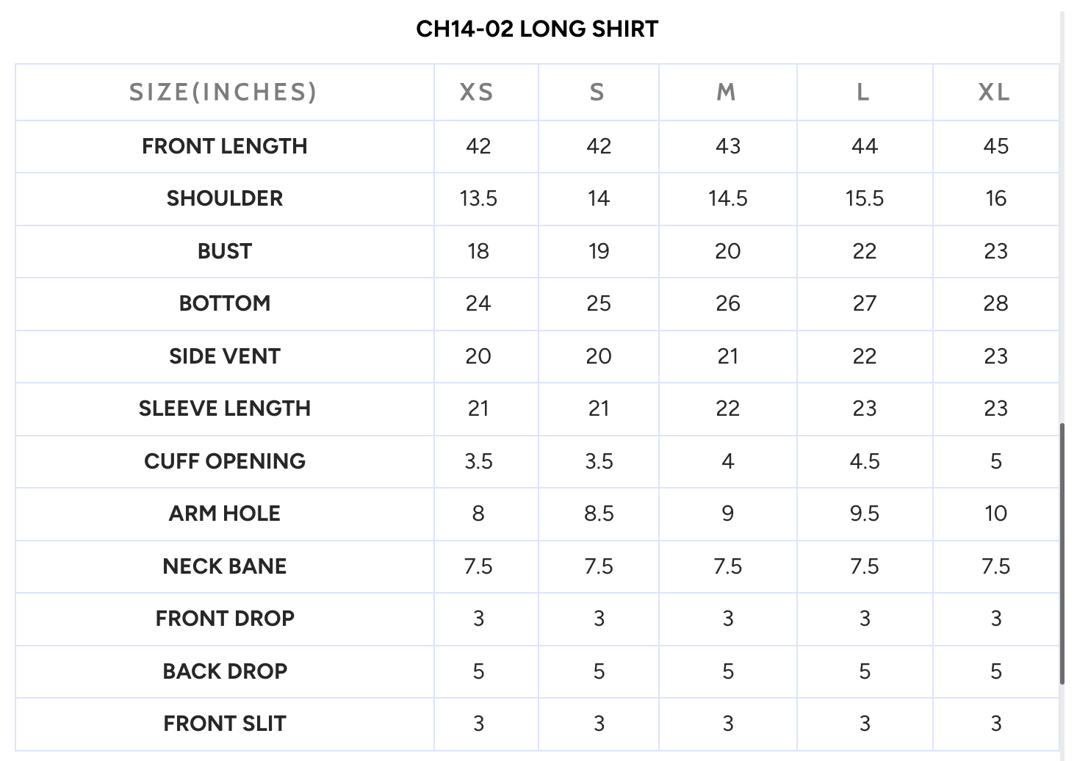Image resolution: width=1077 pixels, height=761 pixels.
Task: Select the S column header
Action: (x=597, y=93)
